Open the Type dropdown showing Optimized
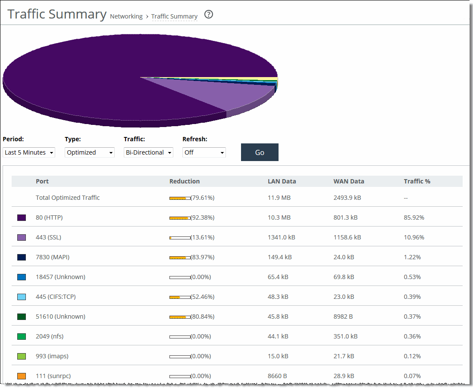The image size is (473, 388). (x=89, y=152)
